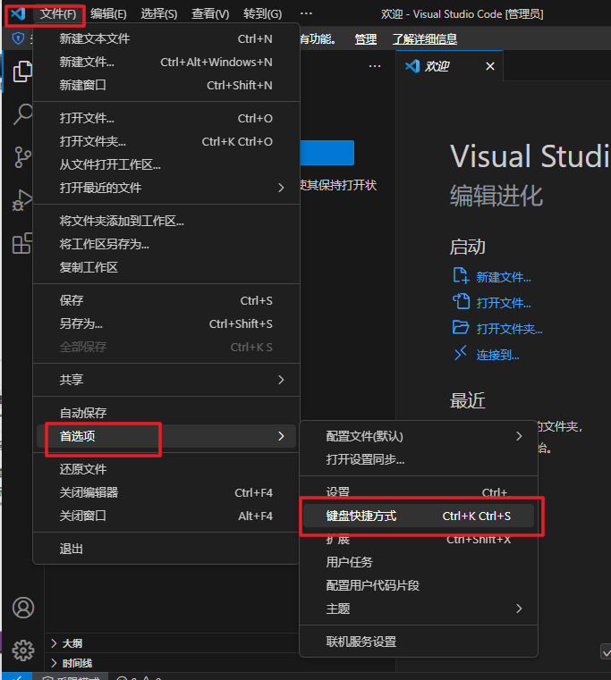Select 用户任务 submenu item
This screenshot has height=680, width=611.
coord(419,562)
